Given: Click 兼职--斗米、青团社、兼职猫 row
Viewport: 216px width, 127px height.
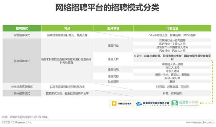Looking at the screenshot, I should tap(172, 74).
